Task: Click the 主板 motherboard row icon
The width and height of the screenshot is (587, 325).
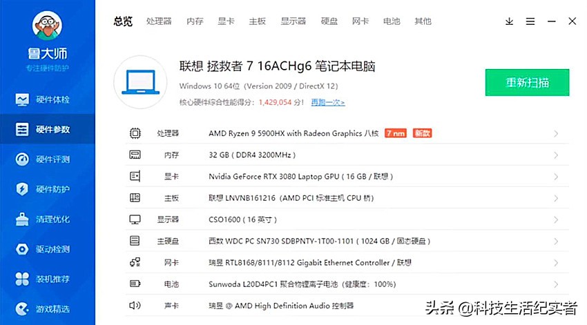Action: pyautogui.click(x=135, y=198)
